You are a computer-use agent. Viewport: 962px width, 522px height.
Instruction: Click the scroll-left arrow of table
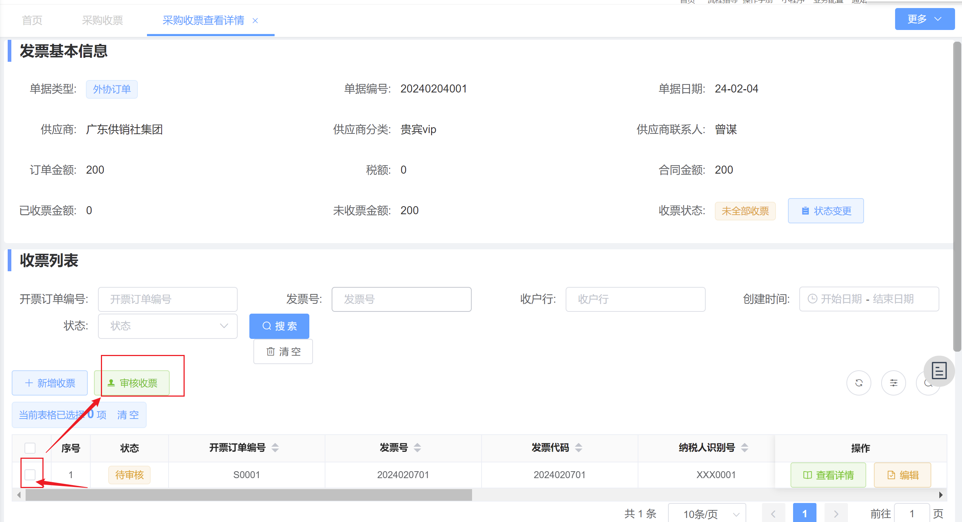pos(19,495)
